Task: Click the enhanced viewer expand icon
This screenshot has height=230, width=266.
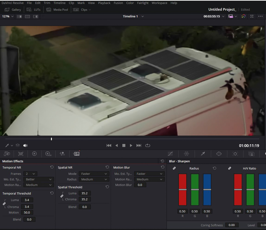Action: pyautogui.click(x=252, y=16)
